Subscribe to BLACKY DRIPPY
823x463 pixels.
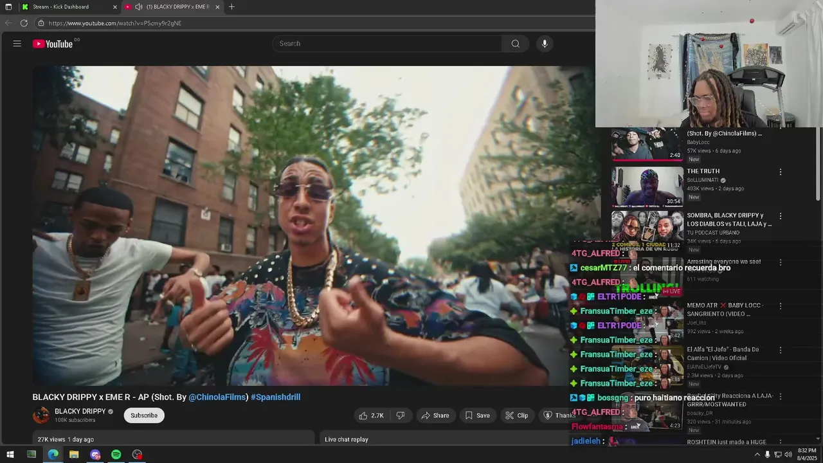tap(144, 415)
